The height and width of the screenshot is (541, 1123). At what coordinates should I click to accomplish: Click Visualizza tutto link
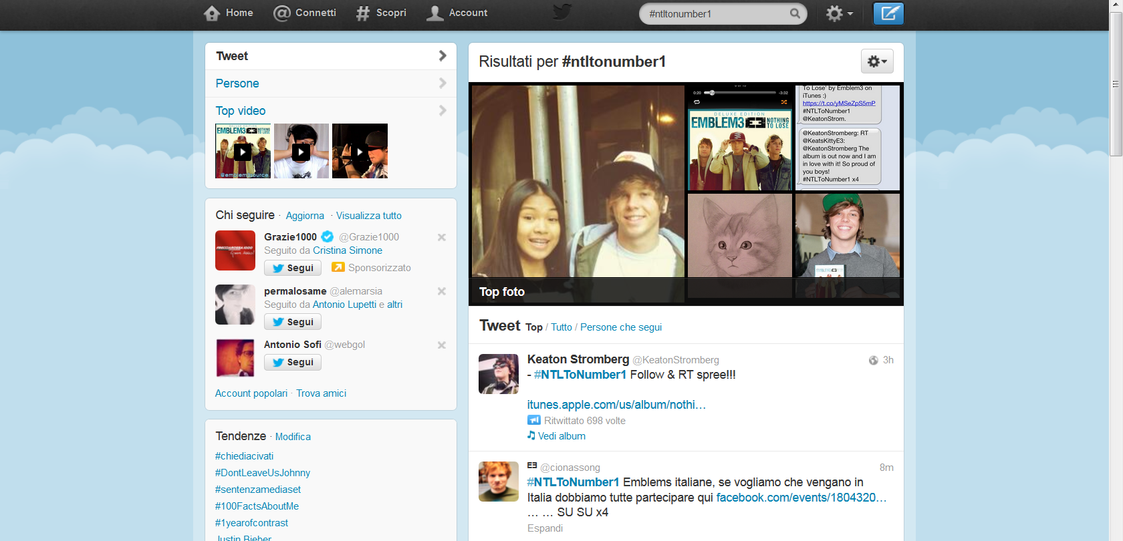tap(369, 216)
